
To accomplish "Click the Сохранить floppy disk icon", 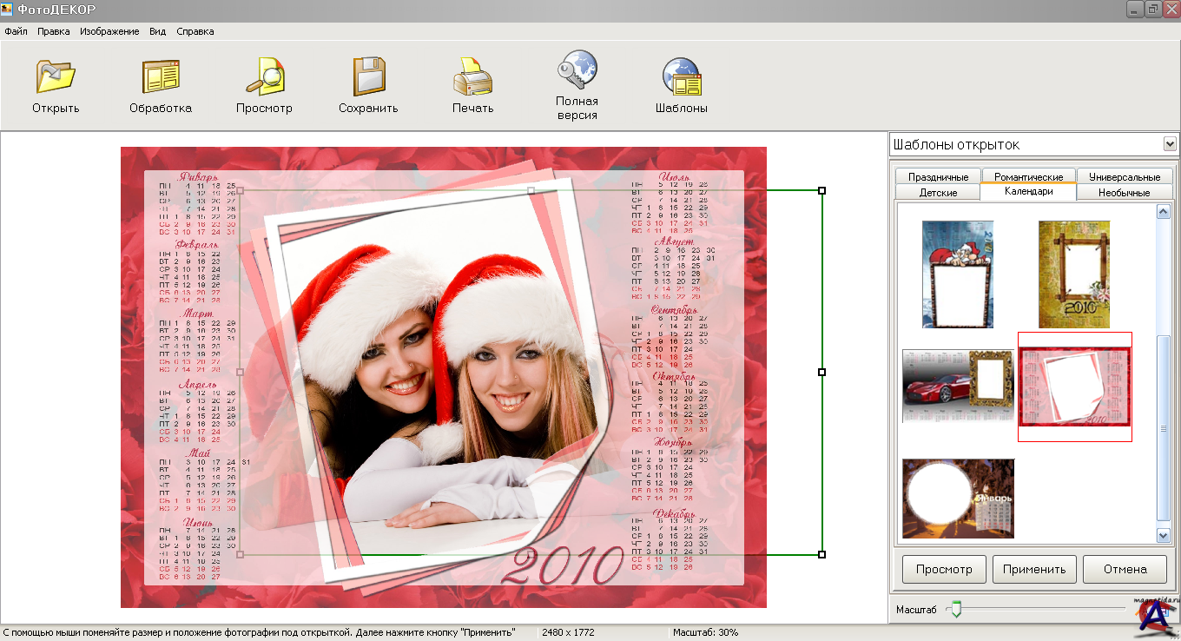I will click(x=368, y=77).
